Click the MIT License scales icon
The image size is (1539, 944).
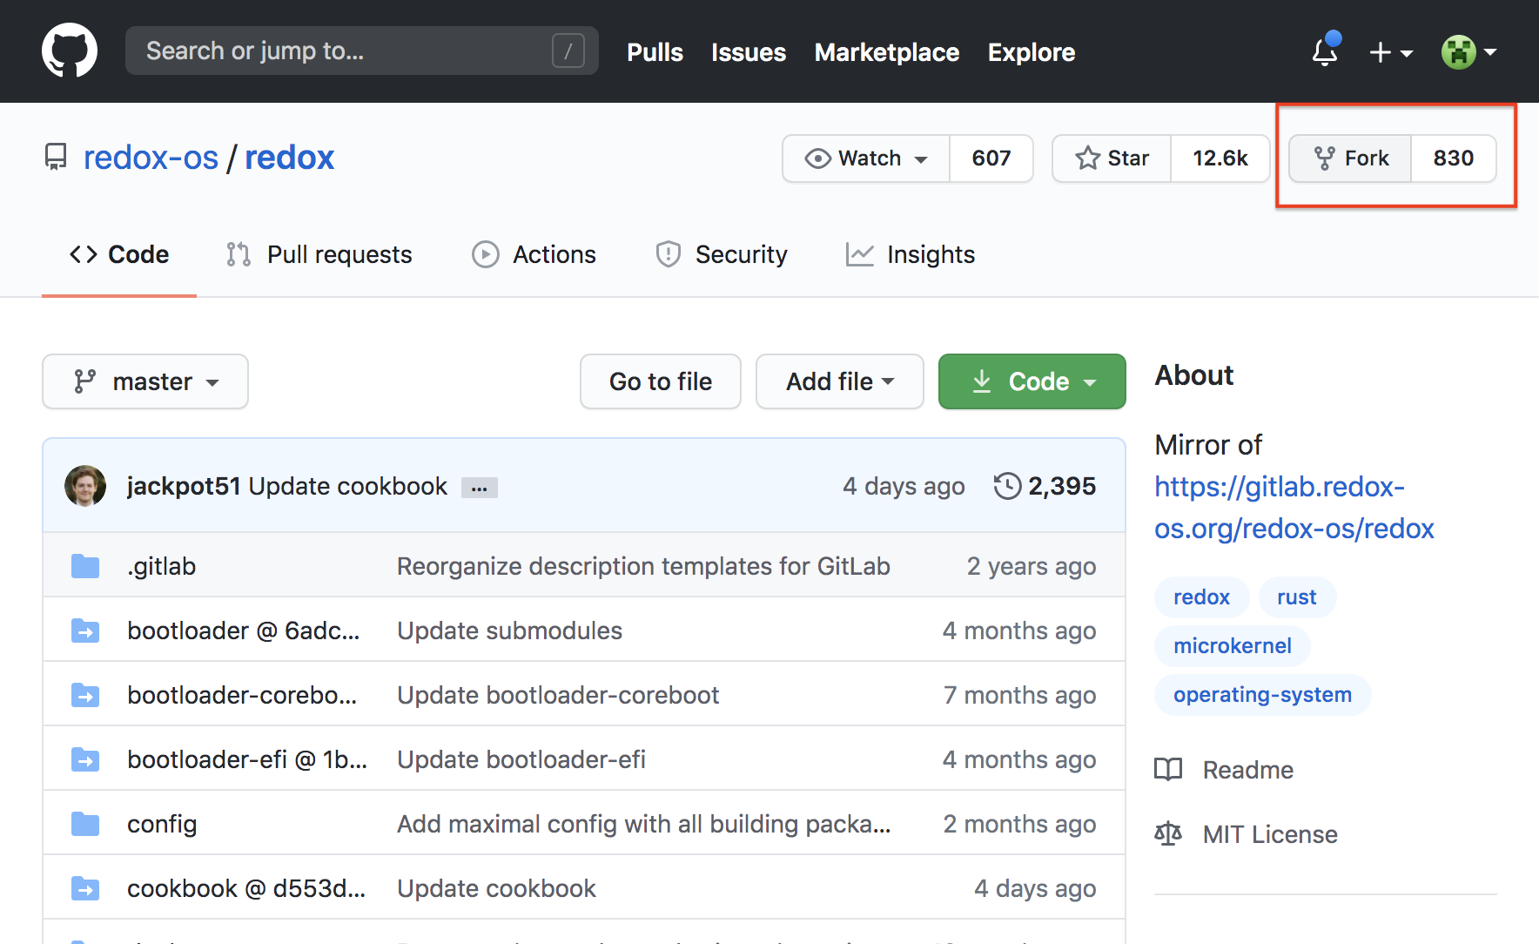[x=1168, y=833]
